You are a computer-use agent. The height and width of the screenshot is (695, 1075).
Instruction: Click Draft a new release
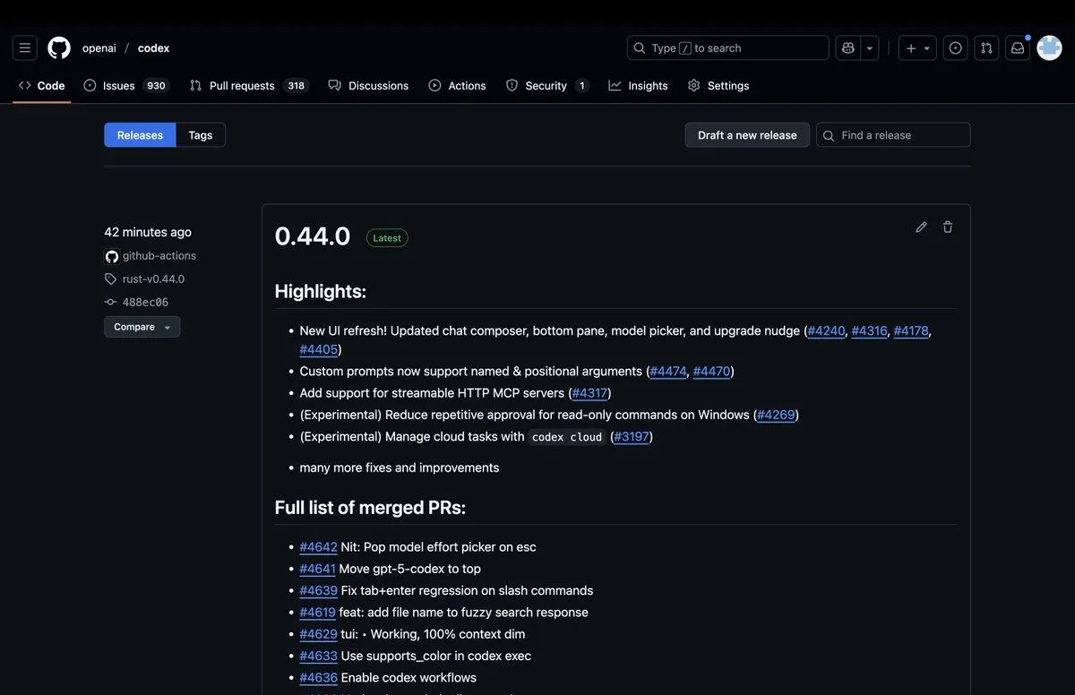pyautogui.click(x=747, y=134)
